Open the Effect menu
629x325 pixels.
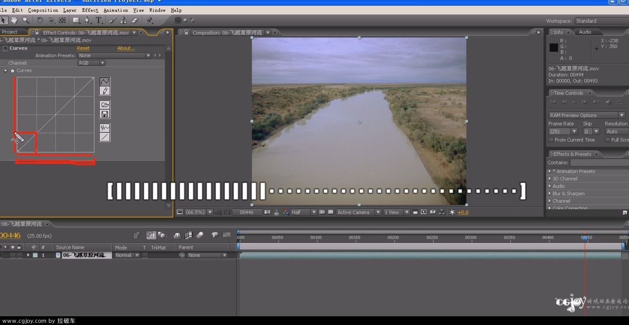[x=90, y=10]
